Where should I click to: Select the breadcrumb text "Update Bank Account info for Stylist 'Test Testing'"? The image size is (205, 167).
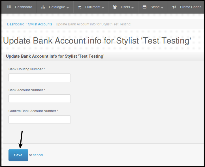point(93,24)
